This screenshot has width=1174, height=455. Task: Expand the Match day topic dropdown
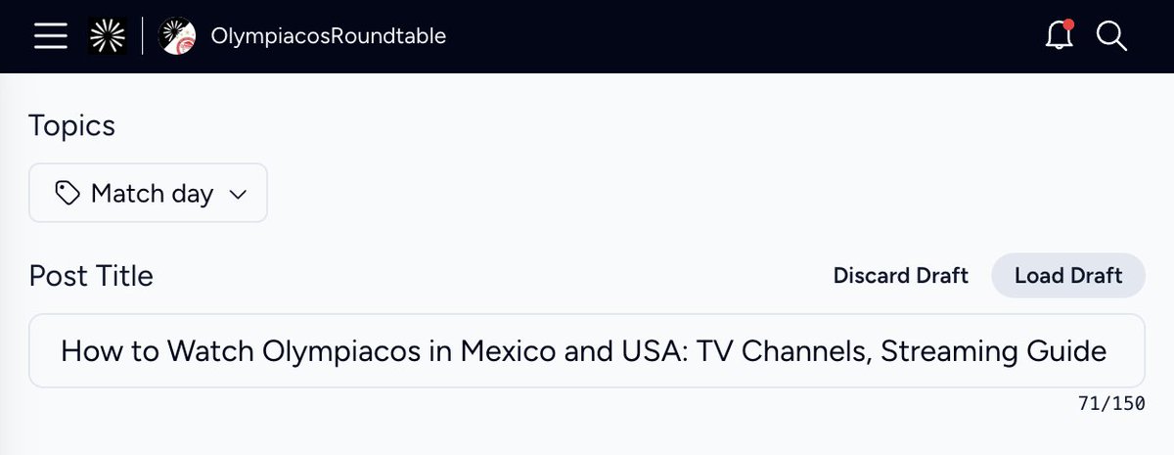(x=148, y=193)
